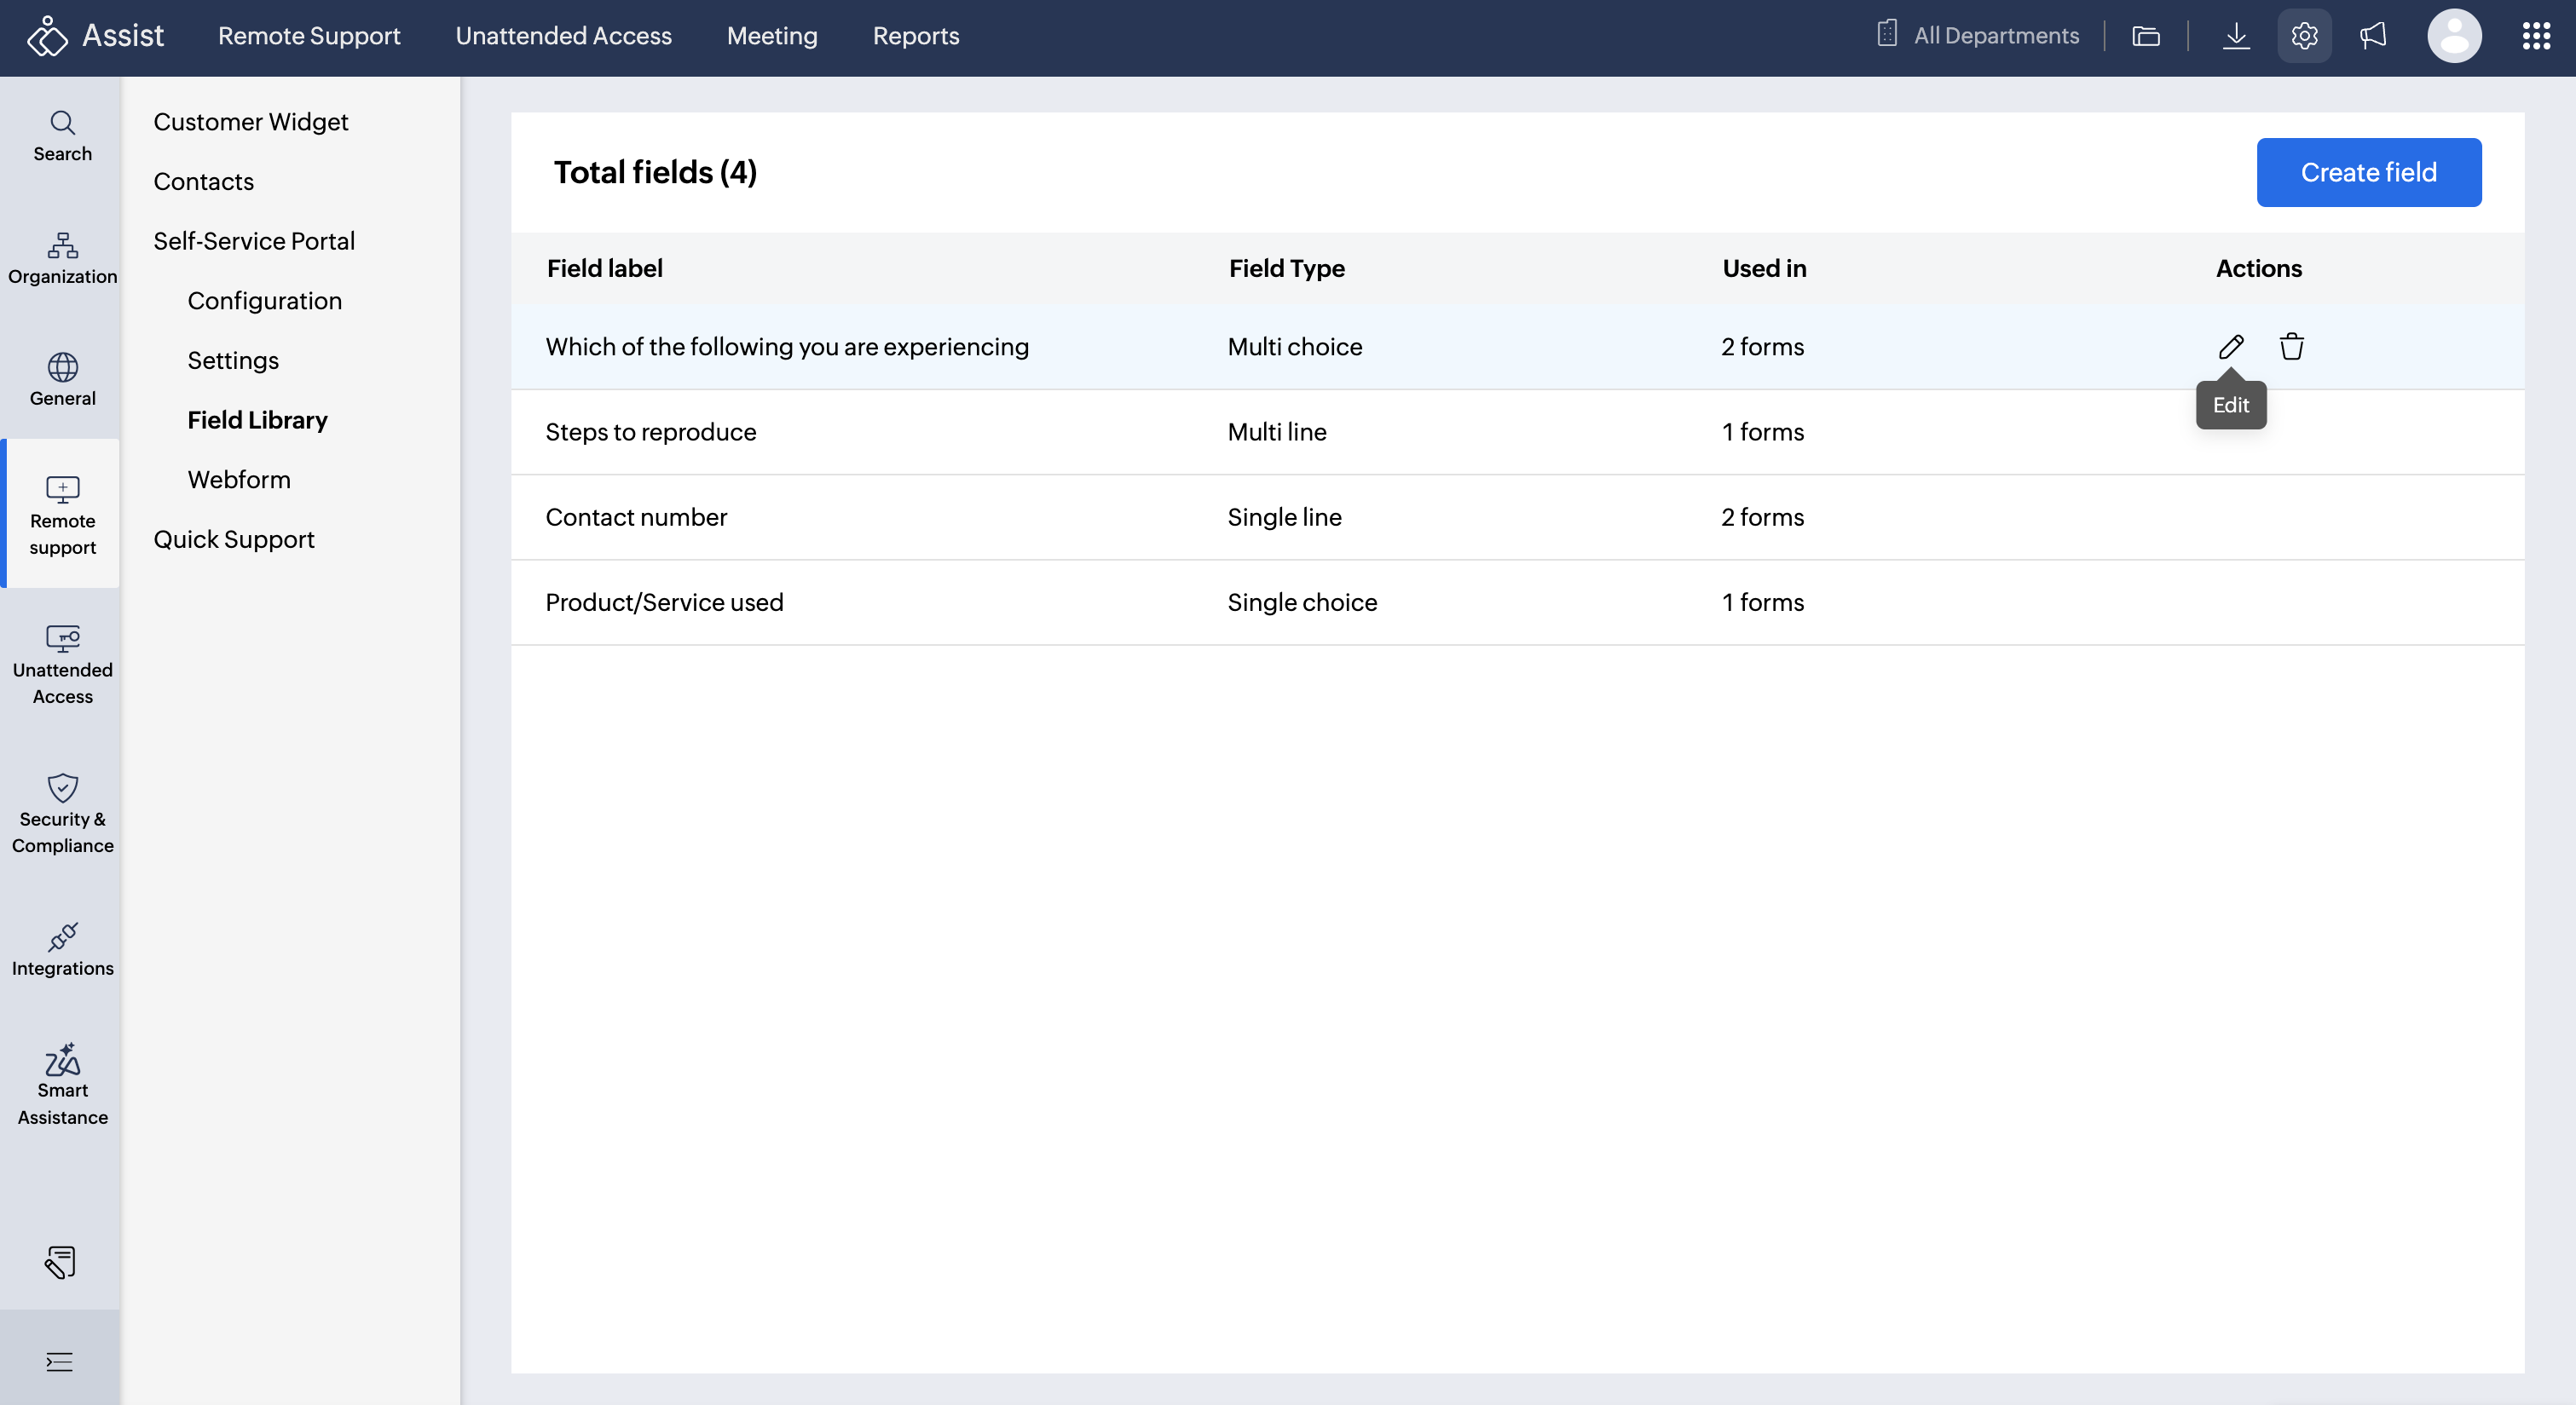Open the Reports top menu
The height and width of the screenshot is (1405, 2576).
point(916,36)
